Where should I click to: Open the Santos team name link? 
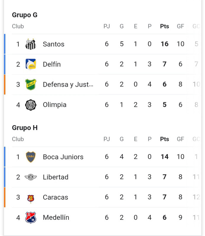(54, 44)
